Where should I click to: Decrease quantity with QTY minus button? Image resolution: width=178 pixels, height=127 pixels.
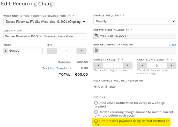(52, 51)
